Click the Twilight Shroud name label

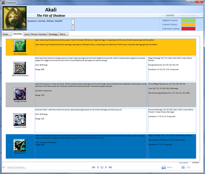coord(20,101)
